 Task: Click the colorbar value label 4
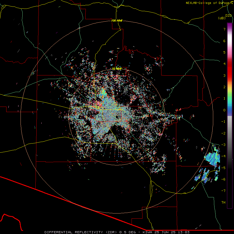tap(224, 64)
